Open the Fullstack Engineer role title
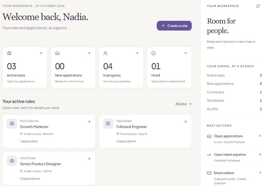264x186 pixels. click(131, 127)
